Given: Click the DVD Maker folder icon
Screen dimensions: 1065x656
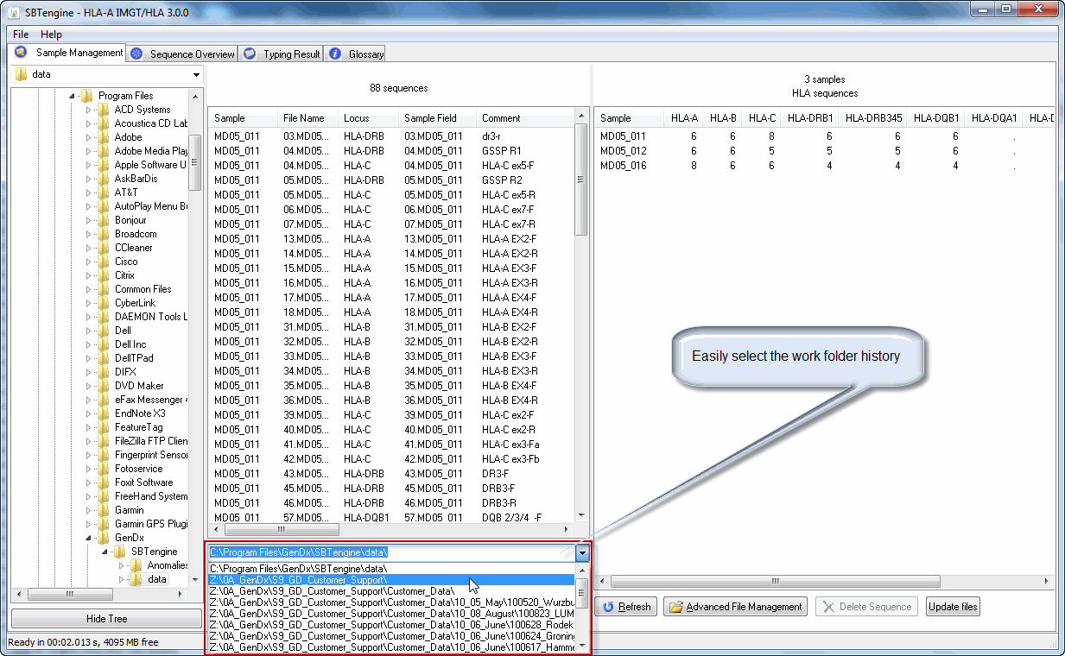Looking at the screenshot, I should pos(103,386).
